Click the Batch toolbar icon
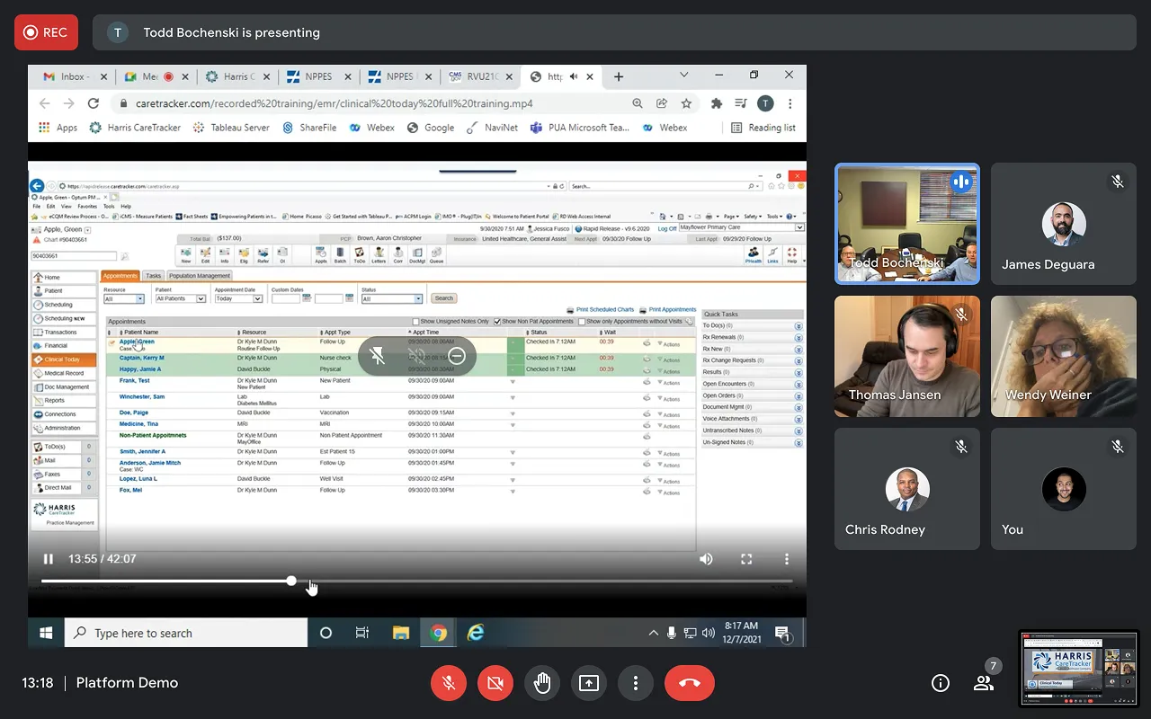1151x719 pixels. 340,255
